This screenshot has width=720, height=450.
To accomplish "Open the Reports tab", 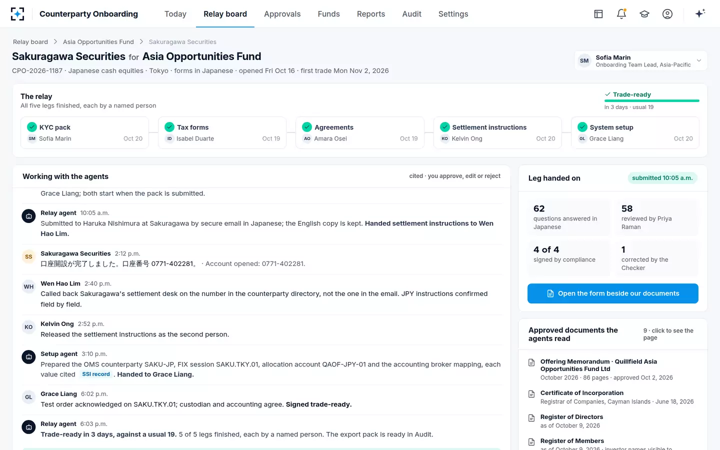I will (371, 14).
